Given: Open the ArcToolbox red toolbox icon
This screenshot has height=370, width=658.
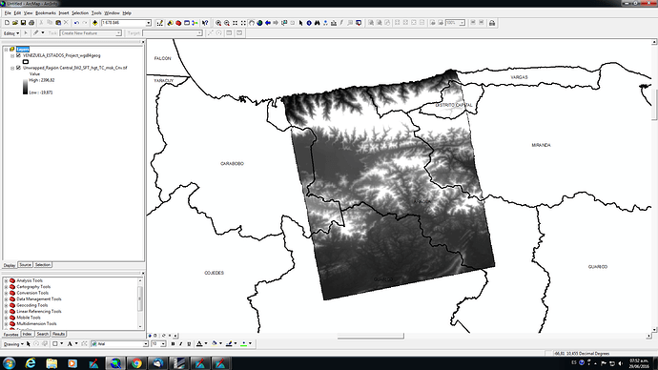Looking at the screenshot, I should (178, 23).
